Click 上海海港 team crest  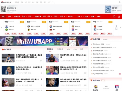(95, 26)
